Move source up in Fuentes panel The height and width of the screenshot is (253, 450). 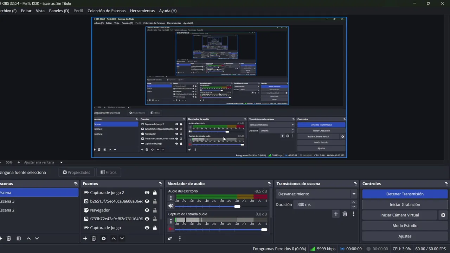114,239
